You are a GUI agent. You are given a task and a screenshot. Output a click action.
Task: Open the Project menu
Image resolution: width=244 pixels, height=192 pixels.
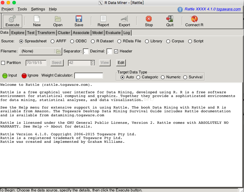(x=7, y=9)
